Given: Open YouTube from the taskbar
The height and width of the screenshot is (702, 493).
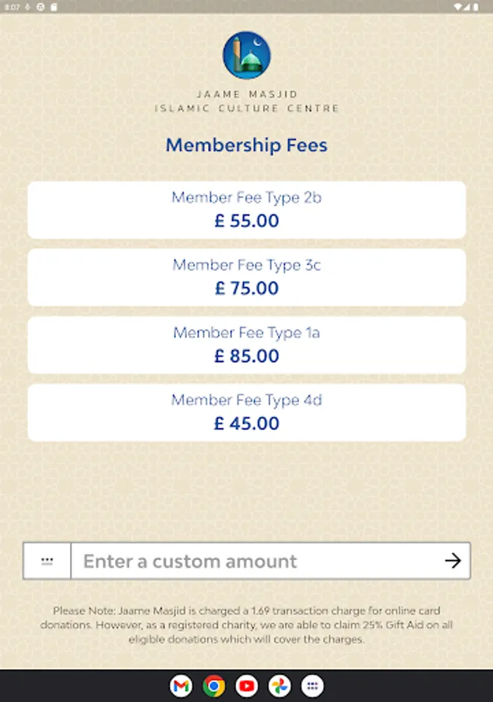Looking at the screenshot, I should point(247,686).
